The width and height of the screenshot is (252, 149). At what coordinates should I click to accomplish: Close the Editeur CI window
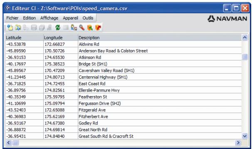(x=245, y=8)
